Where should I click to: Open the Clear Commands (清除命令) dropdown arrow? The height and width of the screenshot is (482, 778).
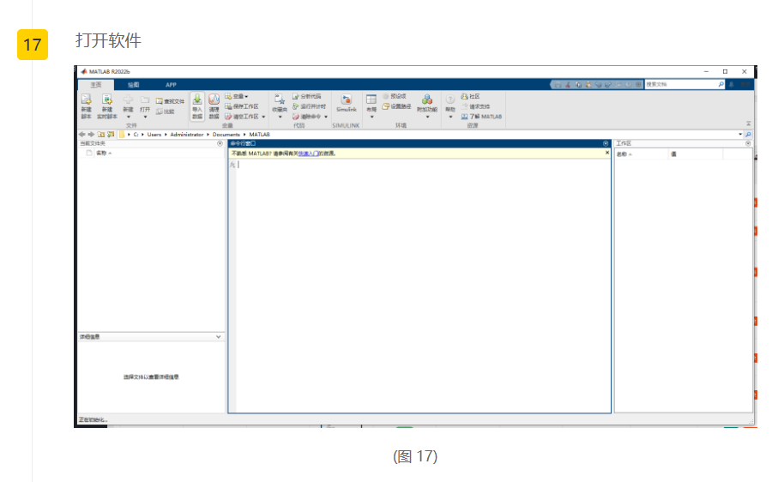click(326, 117)
